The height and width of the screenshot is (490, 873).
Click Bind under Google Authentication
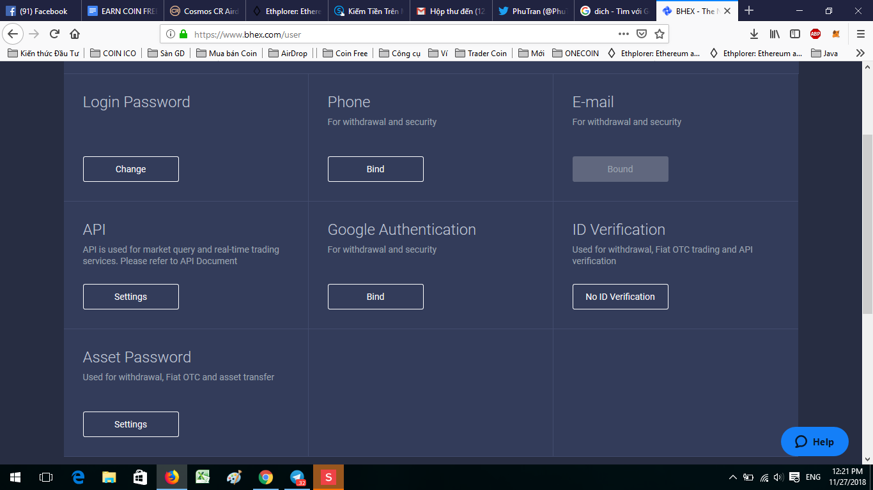(x=376, y=297)
